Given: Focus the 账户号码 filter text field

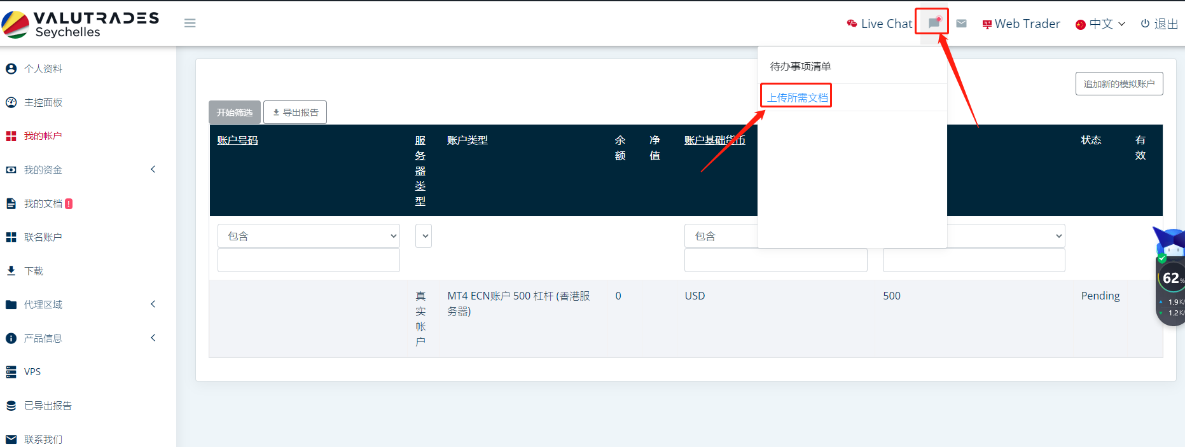Looking at the screenshot, I should coord(308,260).
